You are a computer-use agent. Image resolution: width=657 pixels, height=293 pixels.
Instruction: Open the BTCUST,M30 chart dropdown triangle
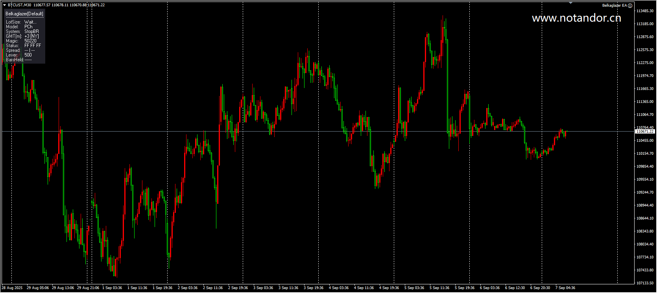point(4,5)
